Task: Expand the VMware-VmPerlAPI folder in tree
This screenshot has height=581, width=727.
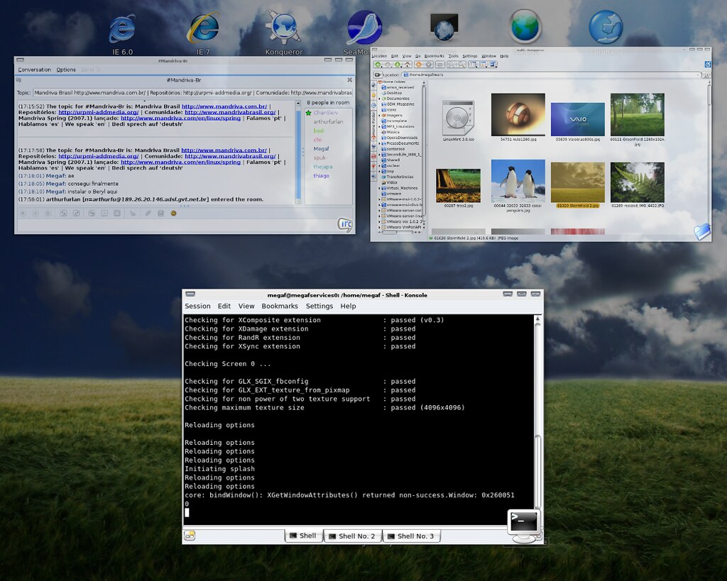Action: [x=379, y=227]
